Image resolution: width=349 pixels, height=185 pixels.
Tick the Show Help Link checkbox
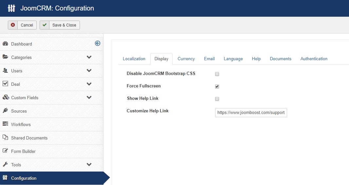coord(217,99)
